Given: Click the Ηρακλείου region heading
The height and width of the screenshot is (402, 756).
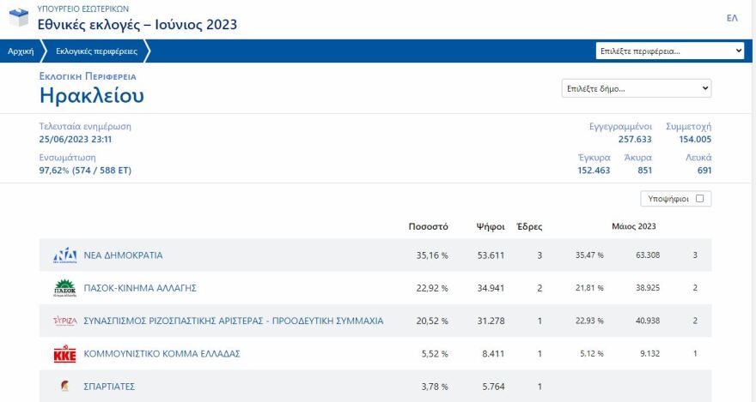Looking at the screenshot, I should (x=92, y=95).
